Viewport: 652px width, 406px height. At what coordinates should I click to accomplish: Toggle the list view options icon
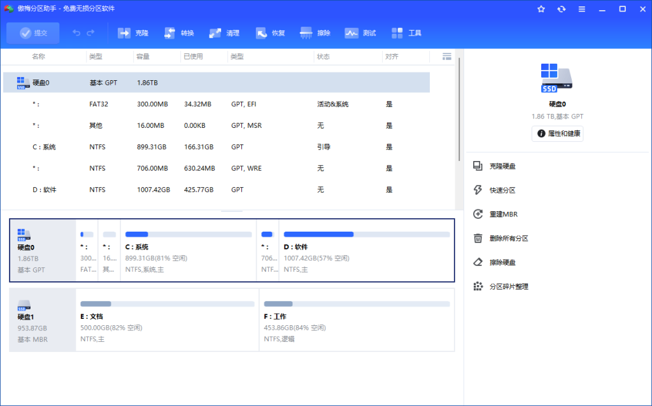[x=446, y=57]
